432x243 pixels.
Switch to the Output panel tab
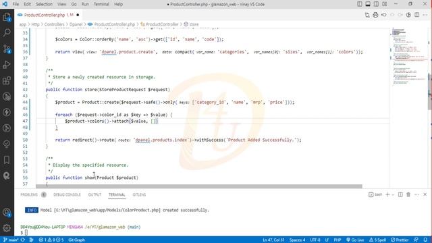[94, 194]
